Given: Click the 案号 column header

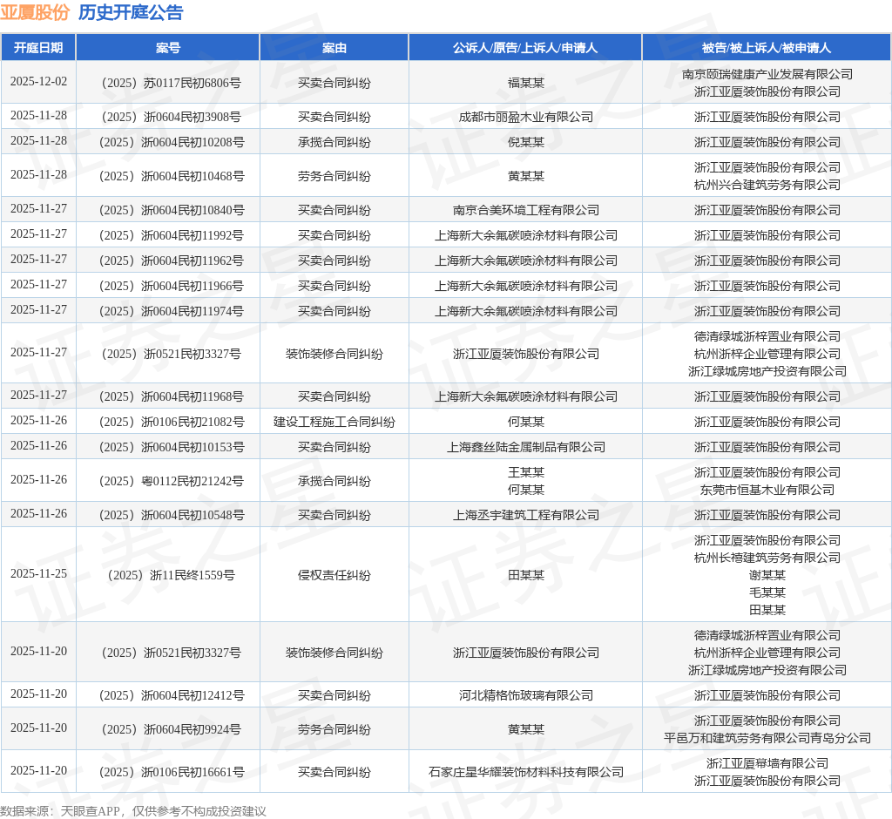Looking at the screenshot, I should [168, 48].
